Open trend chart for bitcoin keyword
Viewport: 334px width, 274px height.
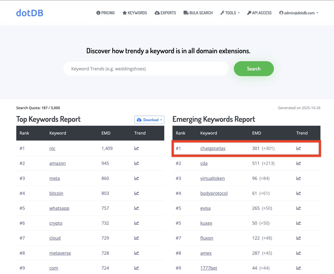point(136,193)
